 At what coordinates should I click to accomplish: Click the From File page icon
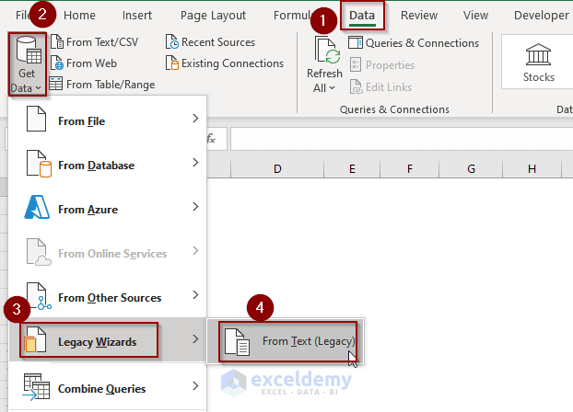coord(36,119)
